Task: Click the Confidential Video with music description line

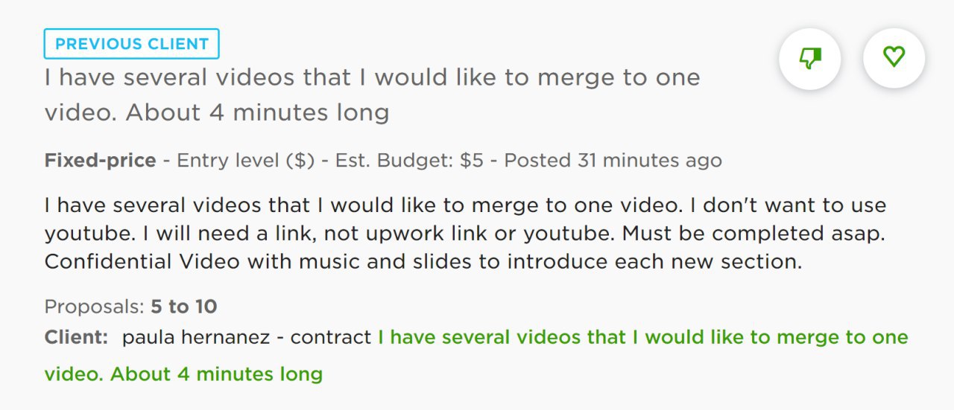Action: (x=423, y=262)
